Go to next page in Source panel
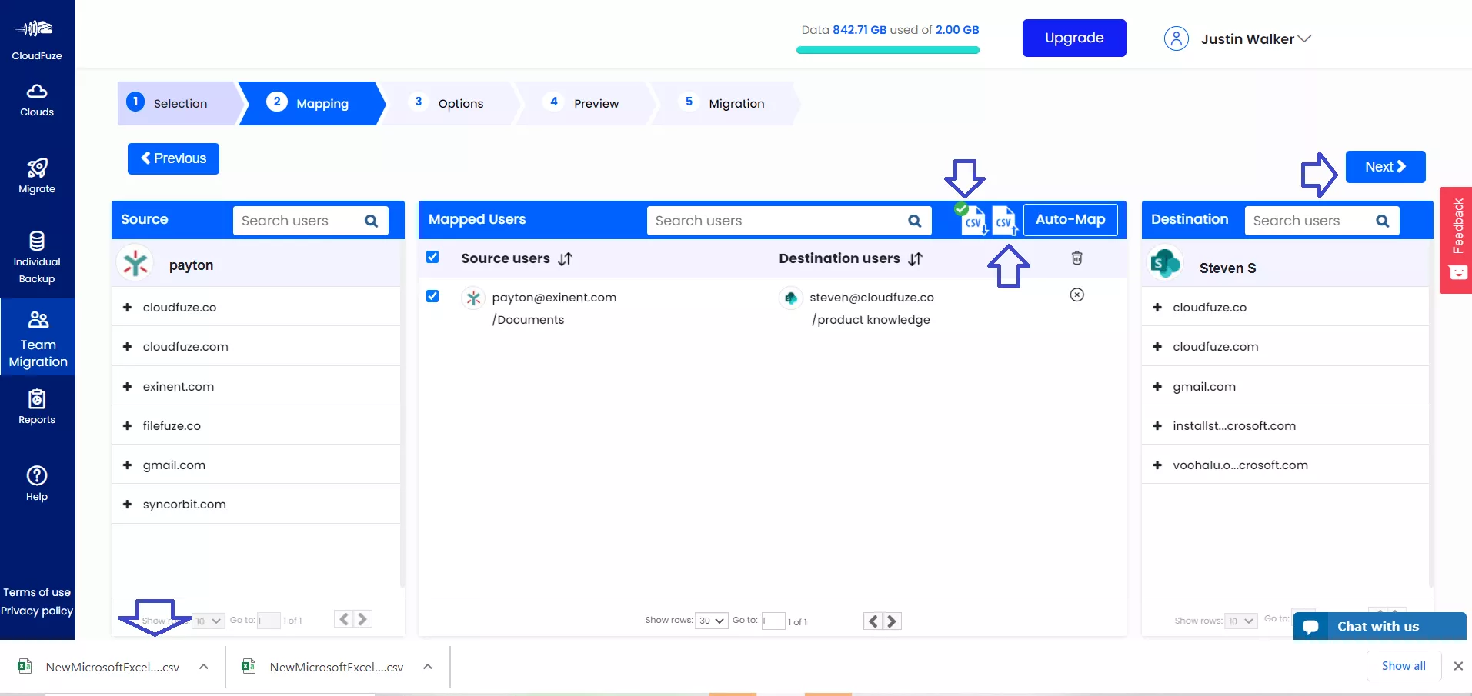The height and width of the screenshot is (696, 1472). pyautogui.click(x=362, y=619)
